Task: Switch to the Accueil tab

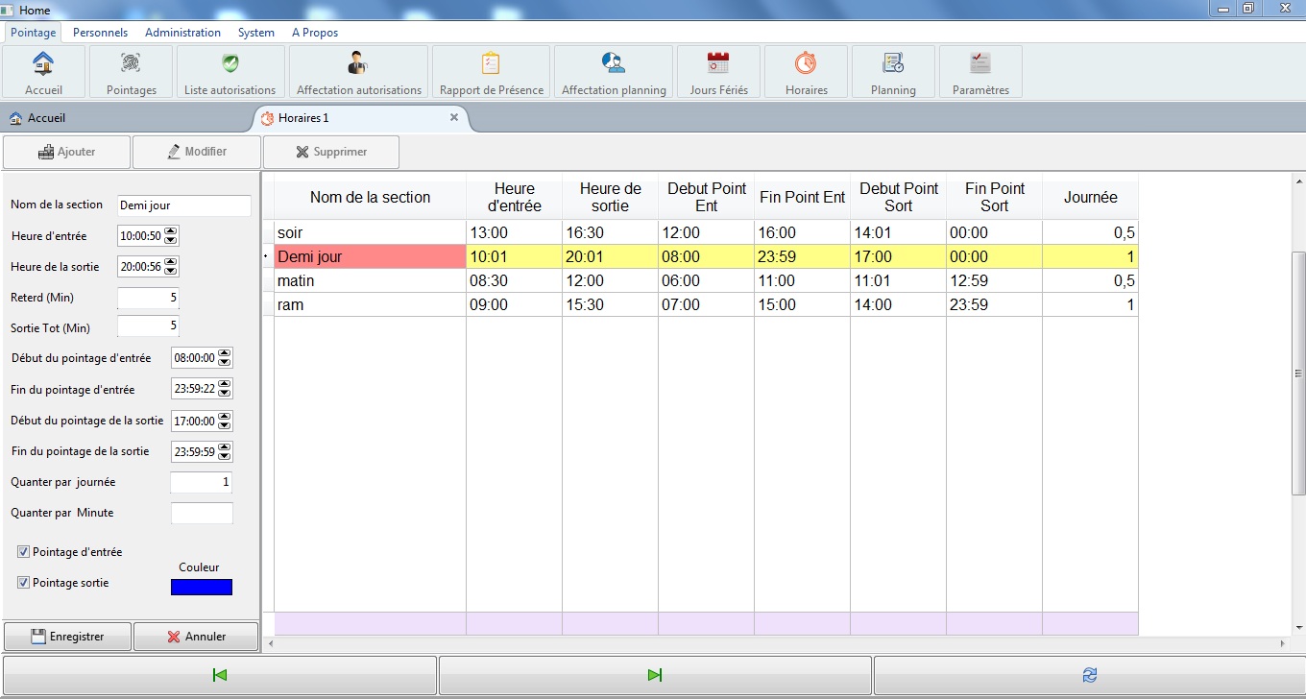Action: pos(46,118)
